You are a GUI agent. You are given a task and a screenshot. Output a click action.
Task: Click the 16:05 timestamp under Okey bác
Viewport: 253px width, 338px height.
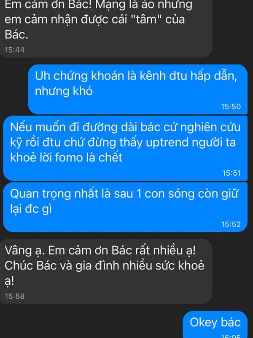pyautogui.click(x=231, y=336)
